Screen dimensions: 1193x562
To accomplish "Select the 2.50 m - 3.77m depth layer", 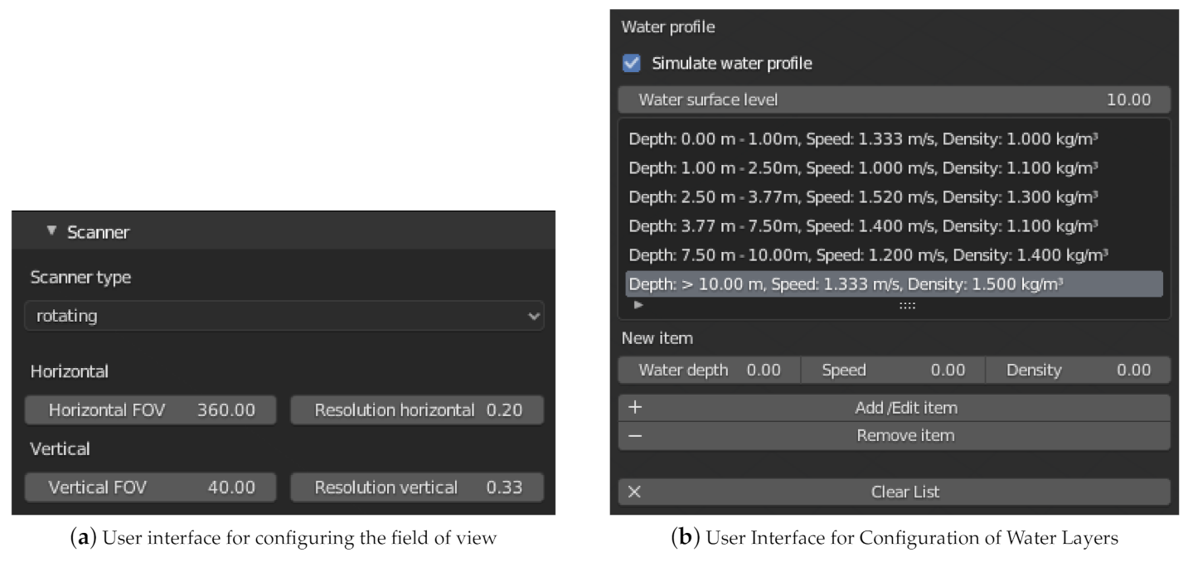I will pos(864,197).
